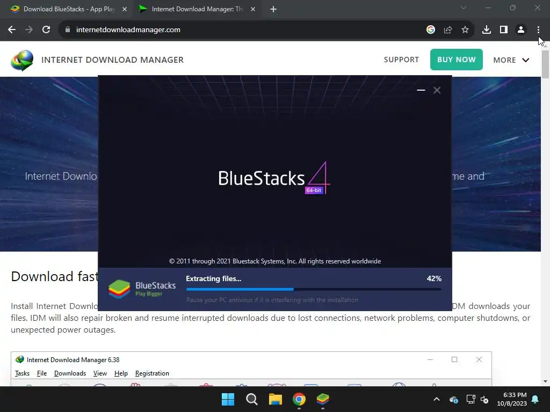
Task: Click the page vertical scrollbar thumb
Action: tap(546, 64)
